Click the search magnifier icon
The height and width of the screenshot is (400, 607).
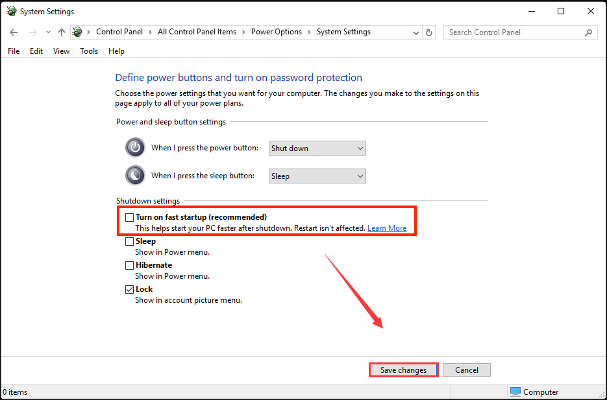click(588, 32)
